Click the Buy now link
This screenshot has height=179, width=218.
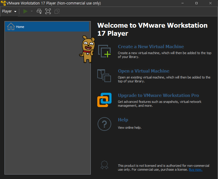point(196,169)
